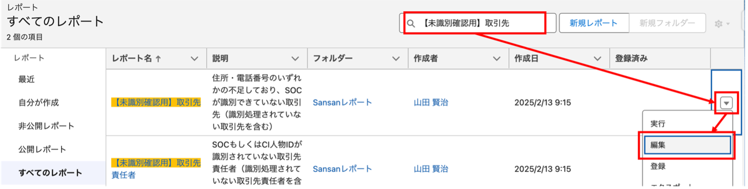This screenshot has height=189, width=748.
Task: Open Sansanレポート folder in first row
Action: pyautogui.click(x=342, y=102)
